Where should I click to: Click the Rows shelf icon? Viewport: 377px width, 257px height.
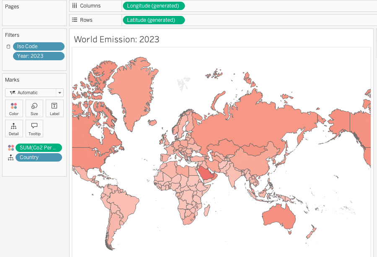point(75,20)
